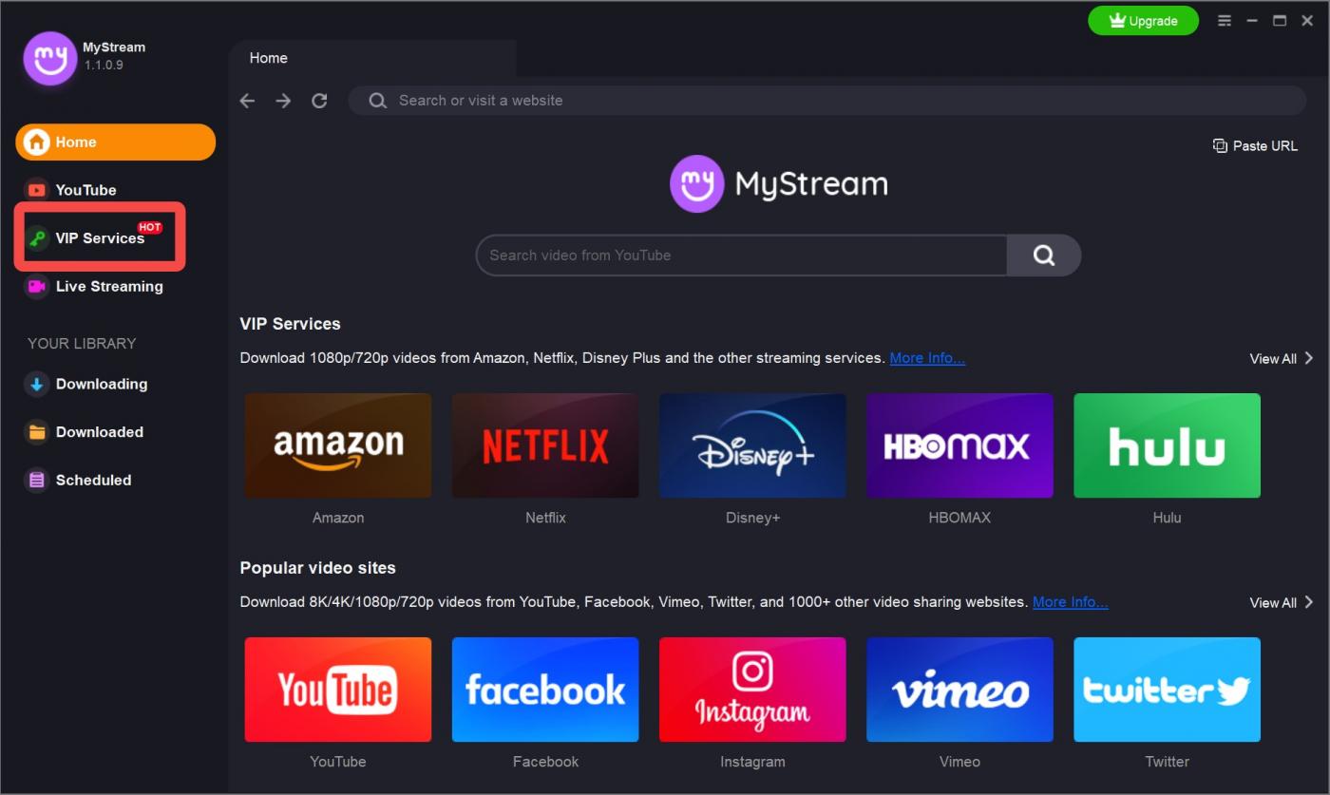
Task: Reload the page with the refresh icon
Action: pos(319,101)
